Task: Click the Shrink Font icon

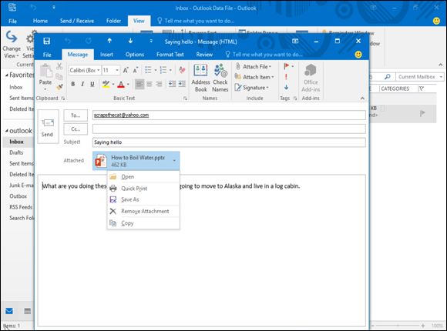Action: click(136, 70)
